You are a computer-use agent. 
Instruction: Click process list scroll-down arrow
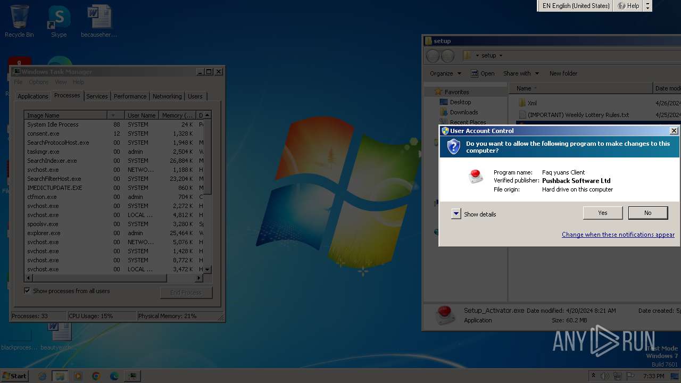(207, 269)
